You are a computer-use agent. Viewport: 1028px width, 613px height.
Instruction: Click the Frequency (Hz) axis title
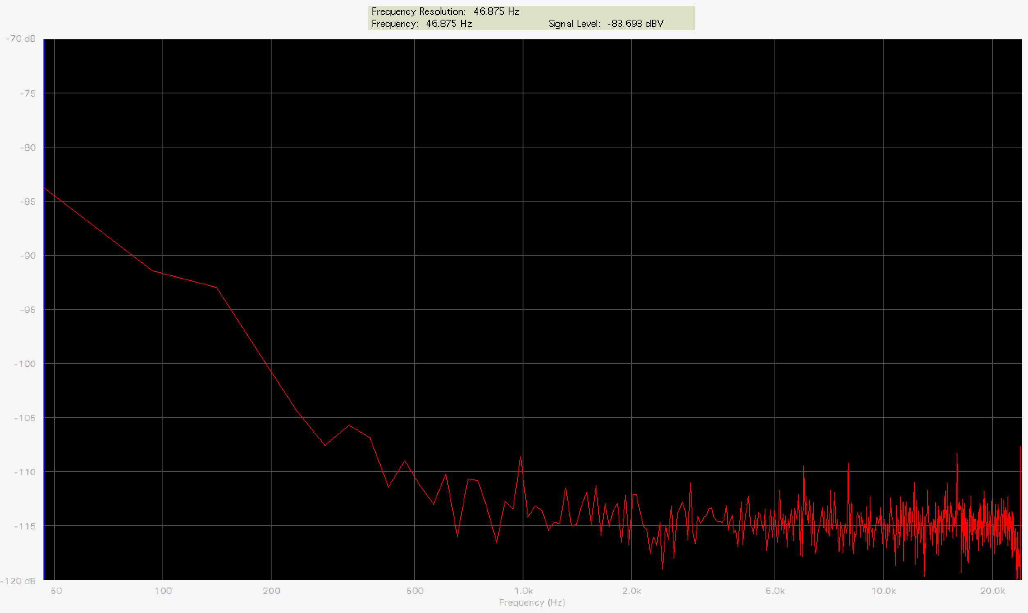(532, 603)
